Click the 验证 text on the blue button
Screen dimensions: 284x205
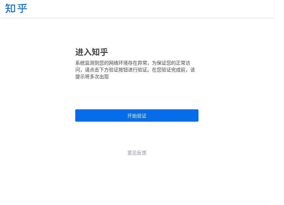[x=142, y=116]
